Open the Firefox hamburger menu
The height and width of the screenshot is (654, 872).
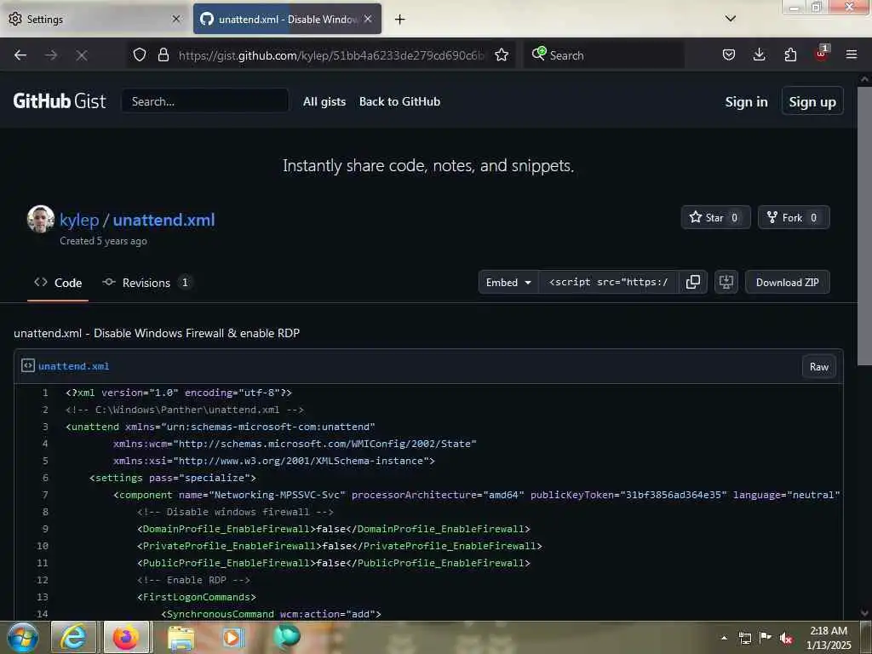coord(852,55)
